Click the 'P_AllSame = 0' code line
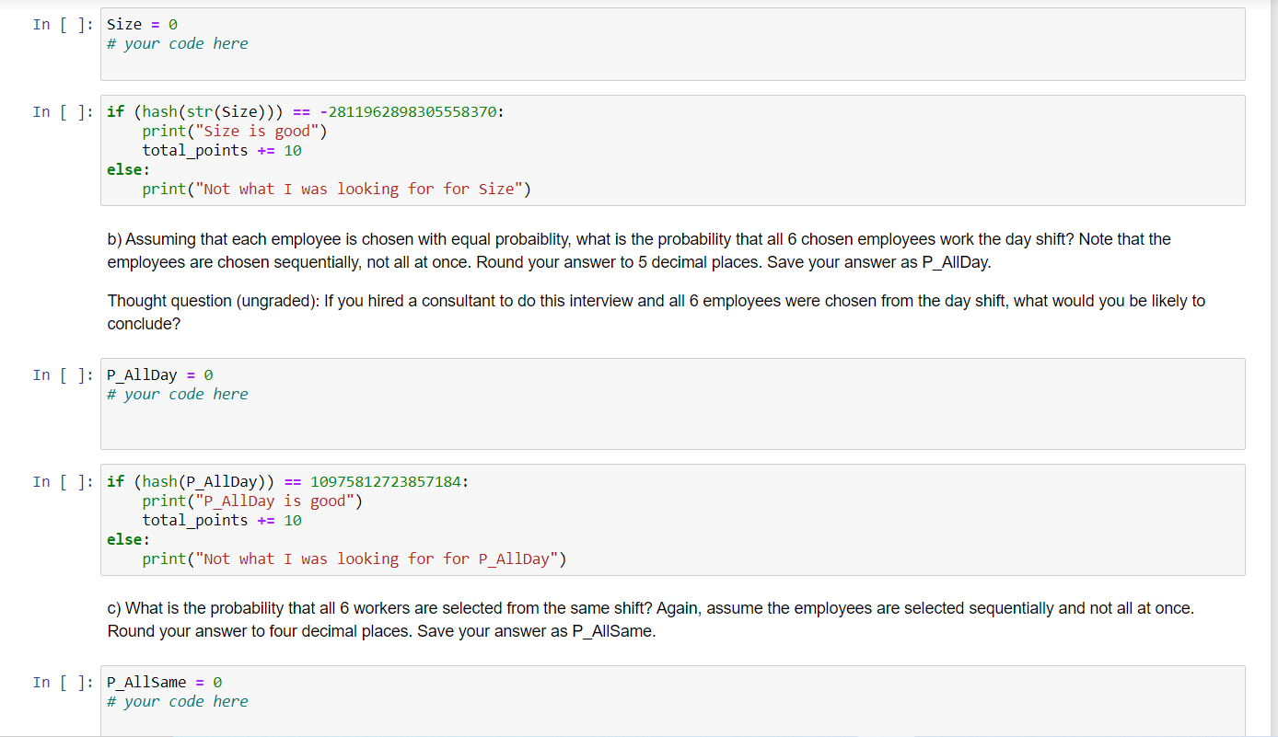Screen dimensions: 1278x737 [164, 682]
